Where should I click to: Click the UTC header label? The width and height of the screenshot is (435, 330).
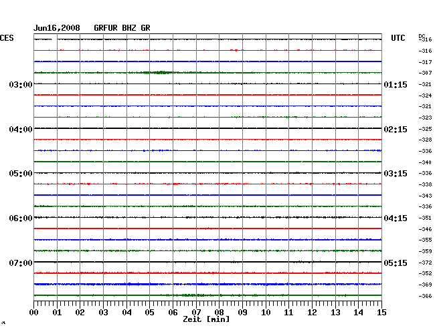coord(398,38)
